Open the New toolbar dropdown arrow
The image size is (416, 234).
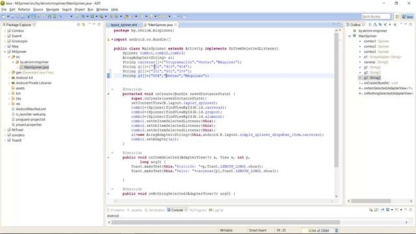8,16
